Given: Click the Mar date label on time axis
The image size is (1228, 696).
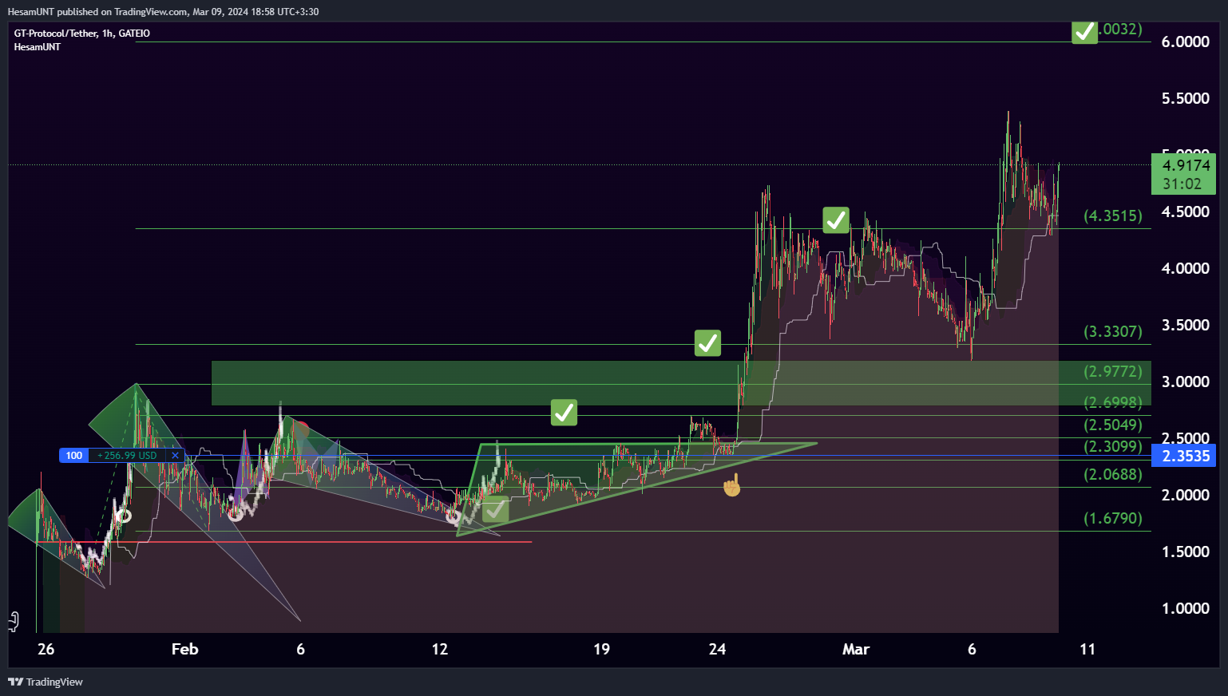Looking at the screenshot, I should (x=856, y=649).
